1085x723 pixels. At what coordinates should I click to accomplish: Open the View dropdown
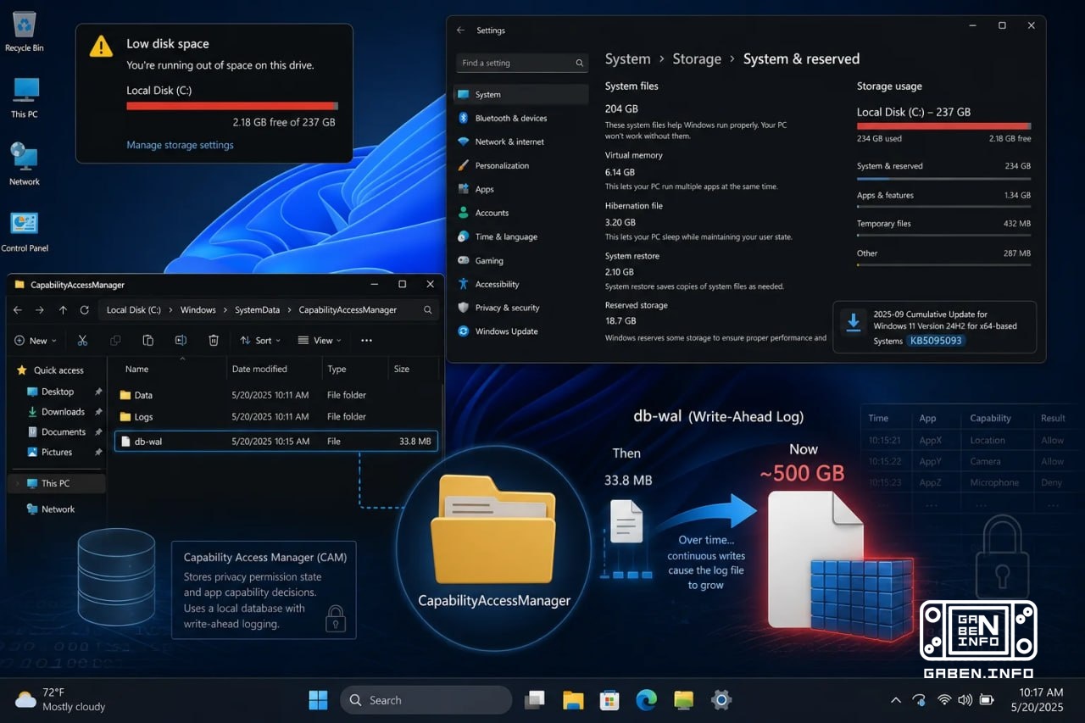pos(320,341)
